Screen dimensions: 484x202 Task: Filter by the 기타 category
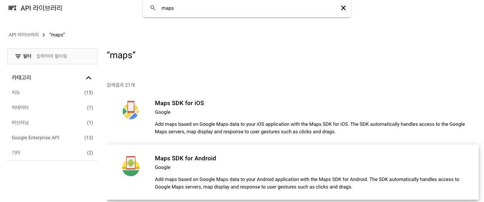click(x=52, y=153)
